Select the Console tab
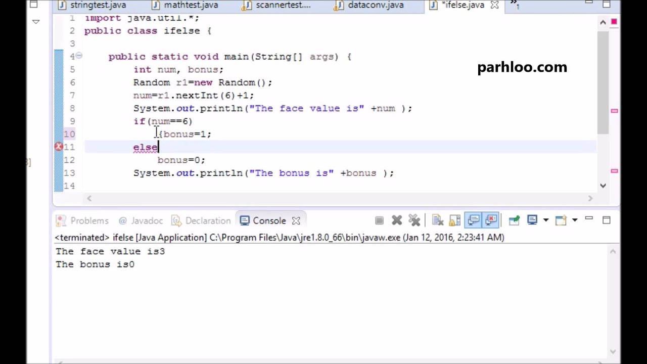Viewport: 647px width, 364px height. pos(269,221)
